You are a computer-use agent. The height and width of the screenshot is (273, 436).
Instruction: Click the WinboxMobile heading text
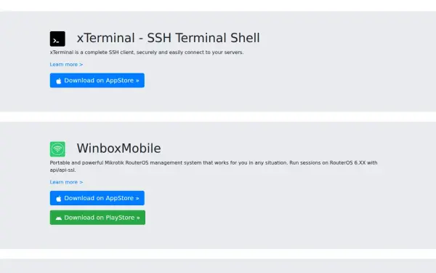click(x=118, y=149)
